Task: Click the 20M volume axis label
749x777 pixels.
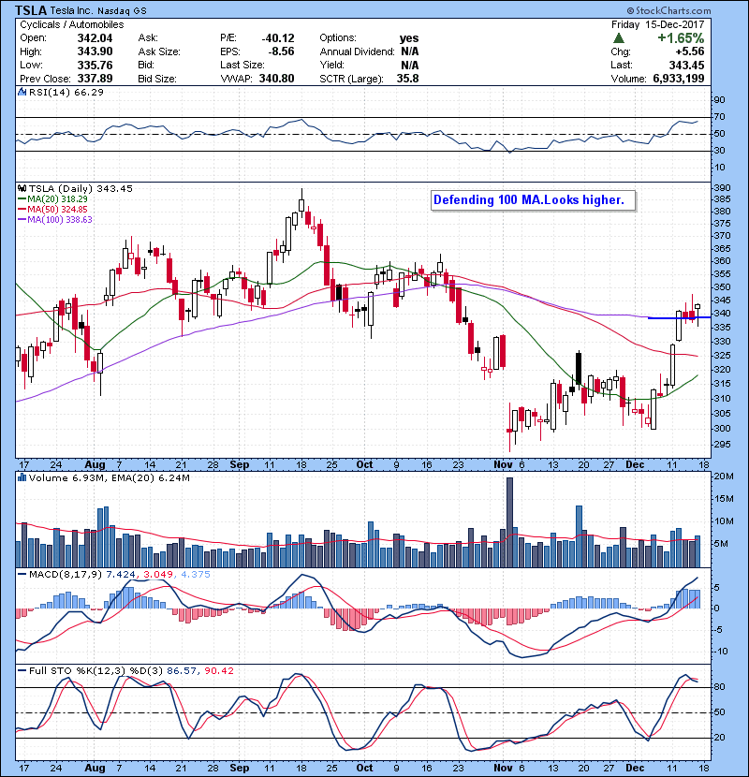Action: (x=723, y=476)
